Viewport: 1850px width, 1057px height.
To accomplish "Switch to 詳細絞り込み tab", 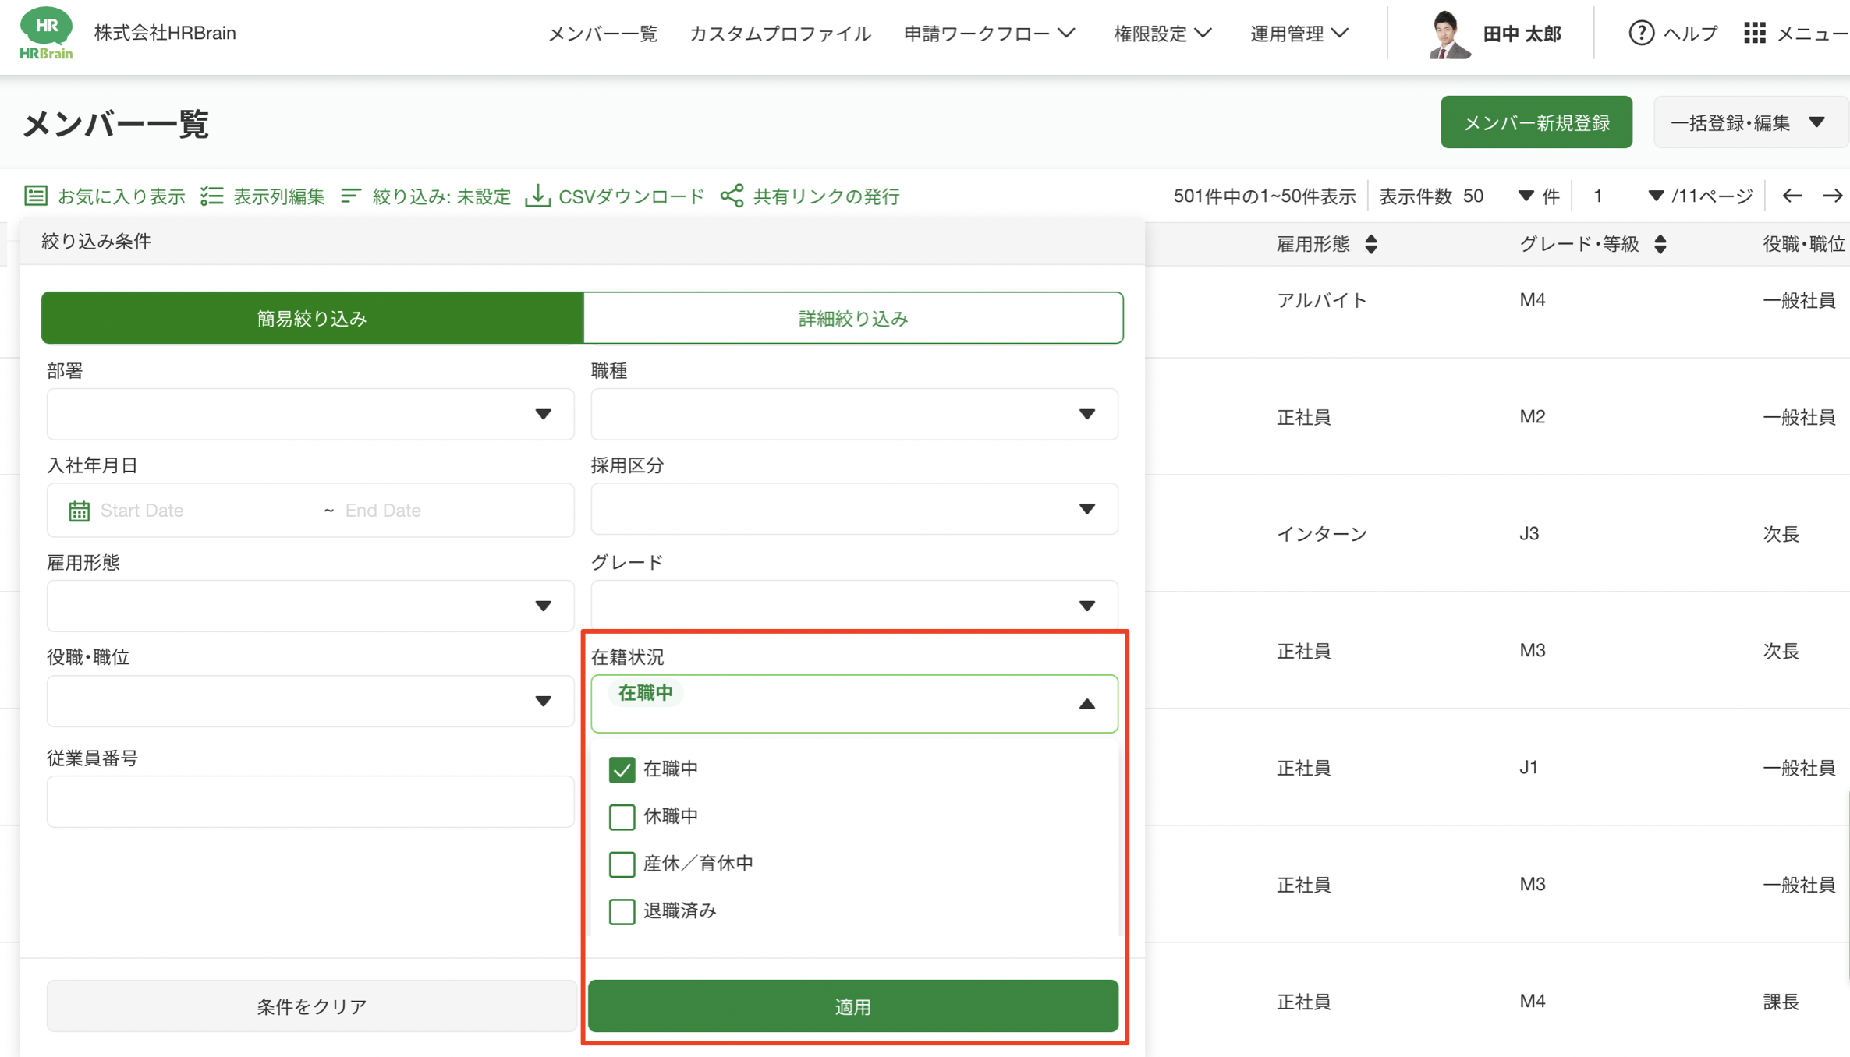I will 852,318.
